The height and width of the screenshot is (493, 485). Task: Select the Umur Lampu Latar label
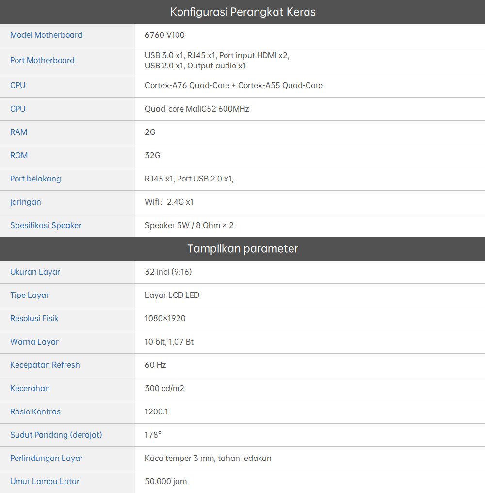coord(45,481)
